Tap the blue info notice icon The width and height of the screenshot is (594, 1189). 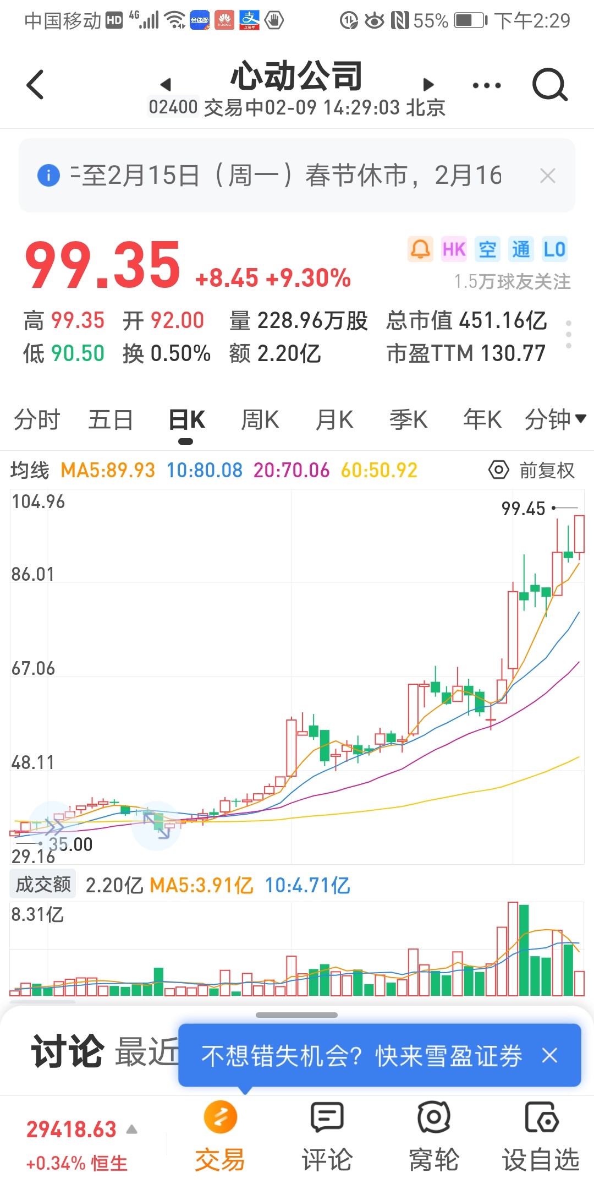pyautogui.click(x=48, y=176)
